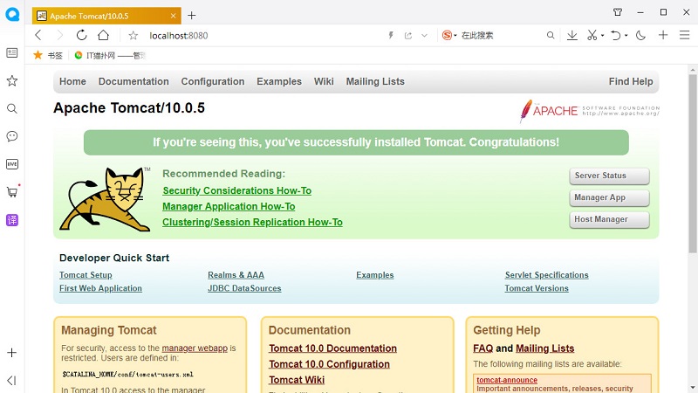This screenshot has width=698, height=393.
Task: Open the 书签 bookmarks star item
Action: [48, 55]
